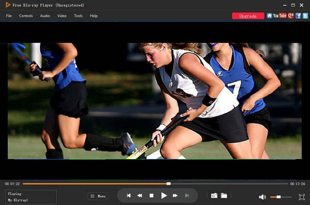Close the player window
The height and width of the screenshot is (205, 310).
pyautogui.click(x=302, y=5)
